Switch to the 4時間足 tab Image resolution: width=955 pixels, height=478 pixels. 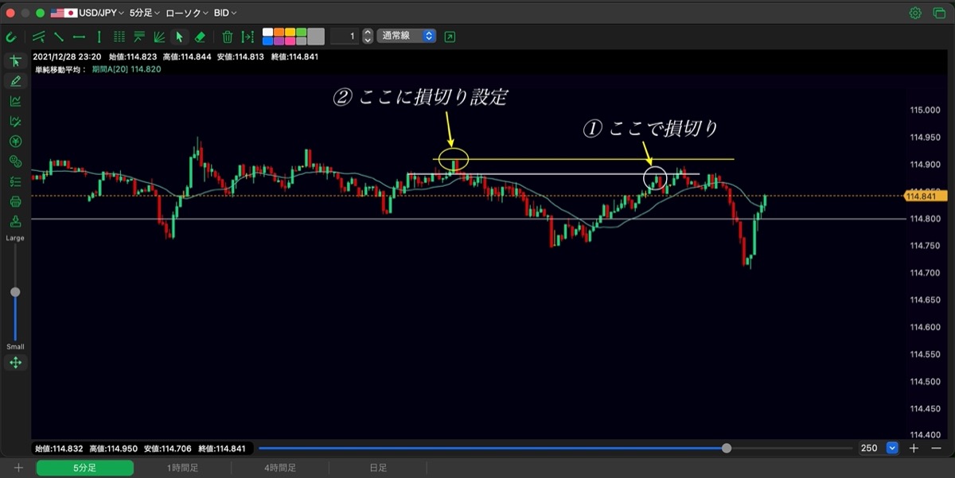tap(280, 468)
